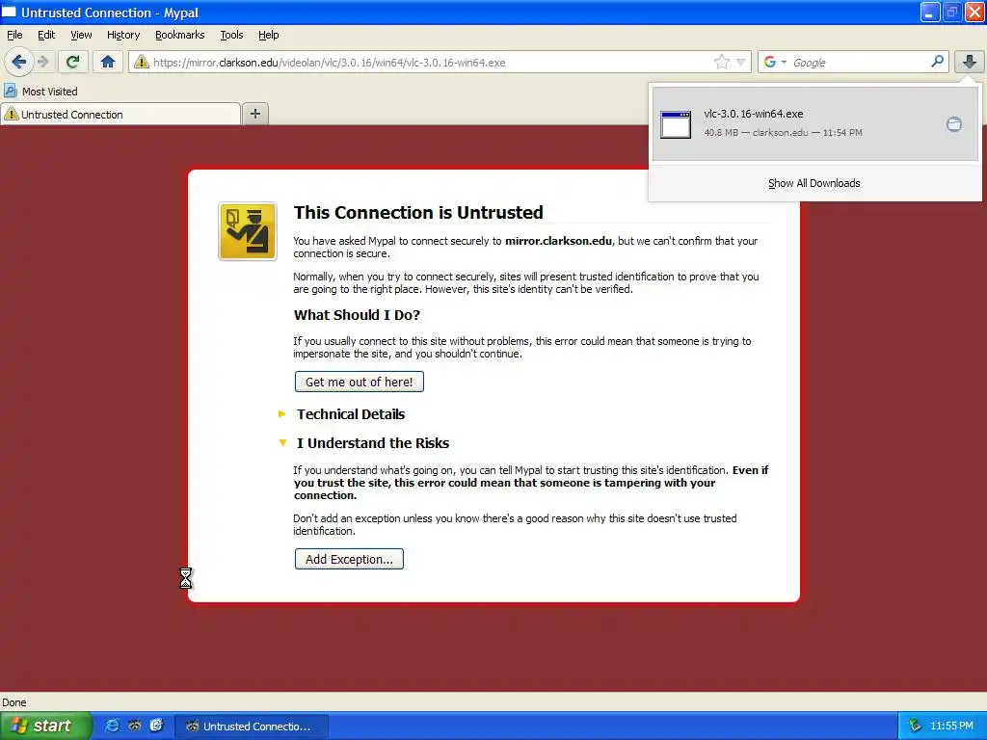Open the History menu
The height and width of the screenshot is (740, 987).
click(x=122, y=35)
